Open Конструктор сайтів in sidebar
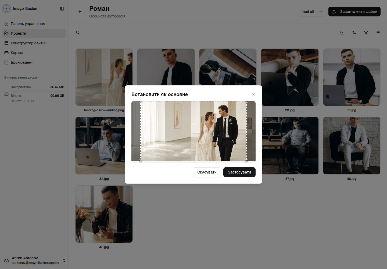This screenshot has width=387, height=269. point(34,43)
